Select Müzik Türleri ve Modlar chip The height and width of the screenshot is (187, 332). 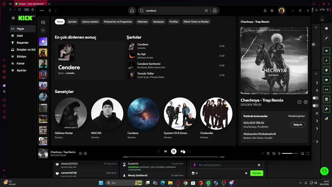(196, 22)
